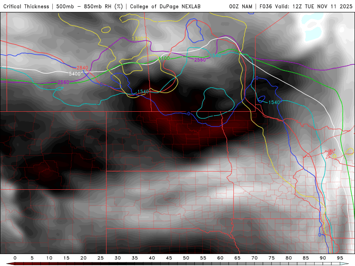Click the colorbar tick label "40"
The width and height of the screenshot is (355, 266).
click(152, 258)
